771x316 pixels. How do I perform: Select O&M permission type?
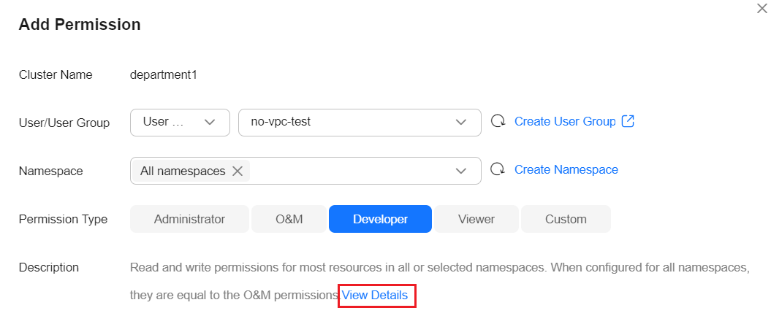pos(289,219)
